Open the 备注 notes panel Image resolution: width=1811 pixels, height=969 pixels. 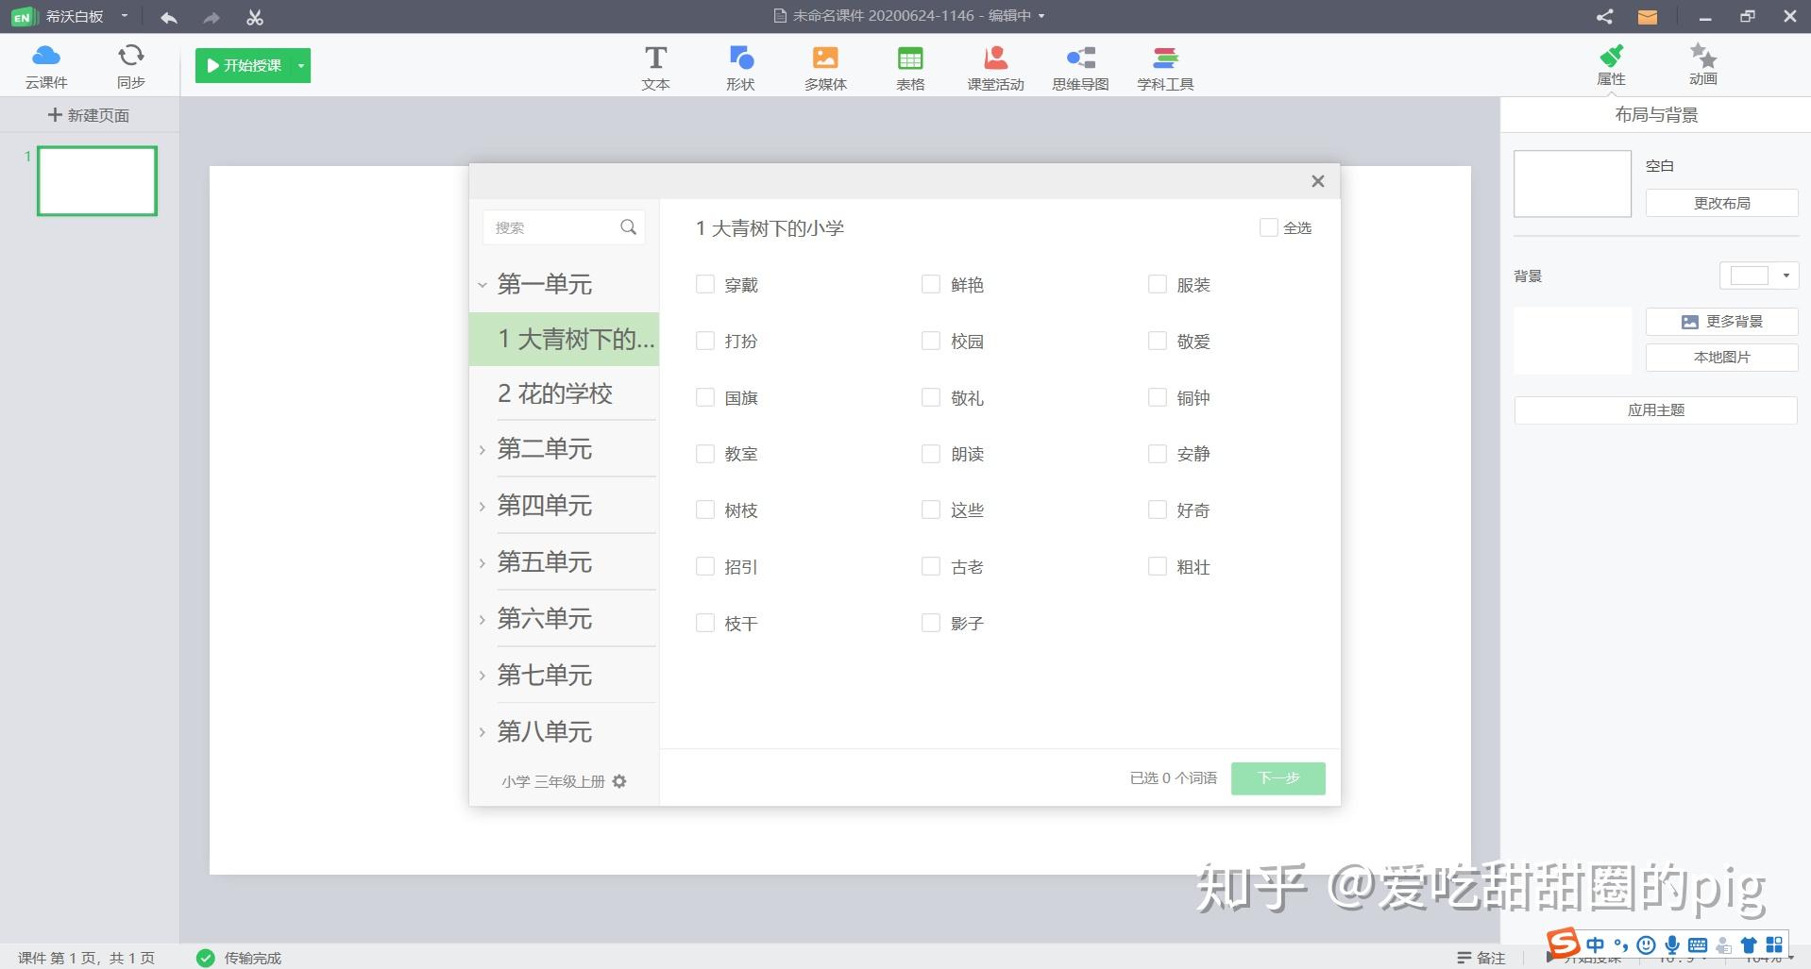point(1481,958)
